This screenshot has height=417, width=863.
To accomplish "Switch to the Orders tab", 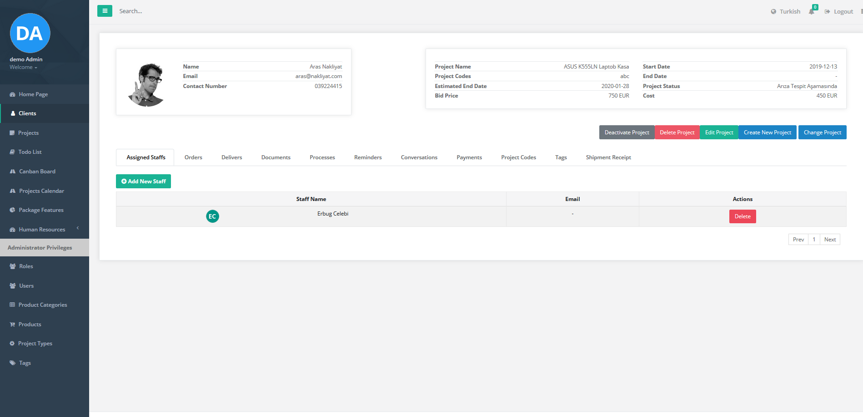I will tap(193, 157).
